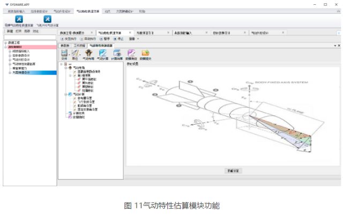Click the 数据提交 data submit icon
This screenshot has height=223, width=343.
(145, 54)
